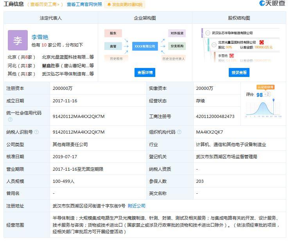Click the 天眼查 logo icon
The width and height of the screenshot is (289, 241).
coord(262,3)
